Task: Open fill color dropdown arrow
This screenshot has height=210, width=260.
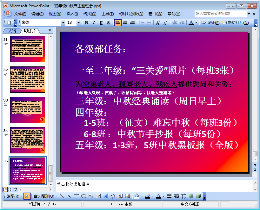Action: coord(142,196)
